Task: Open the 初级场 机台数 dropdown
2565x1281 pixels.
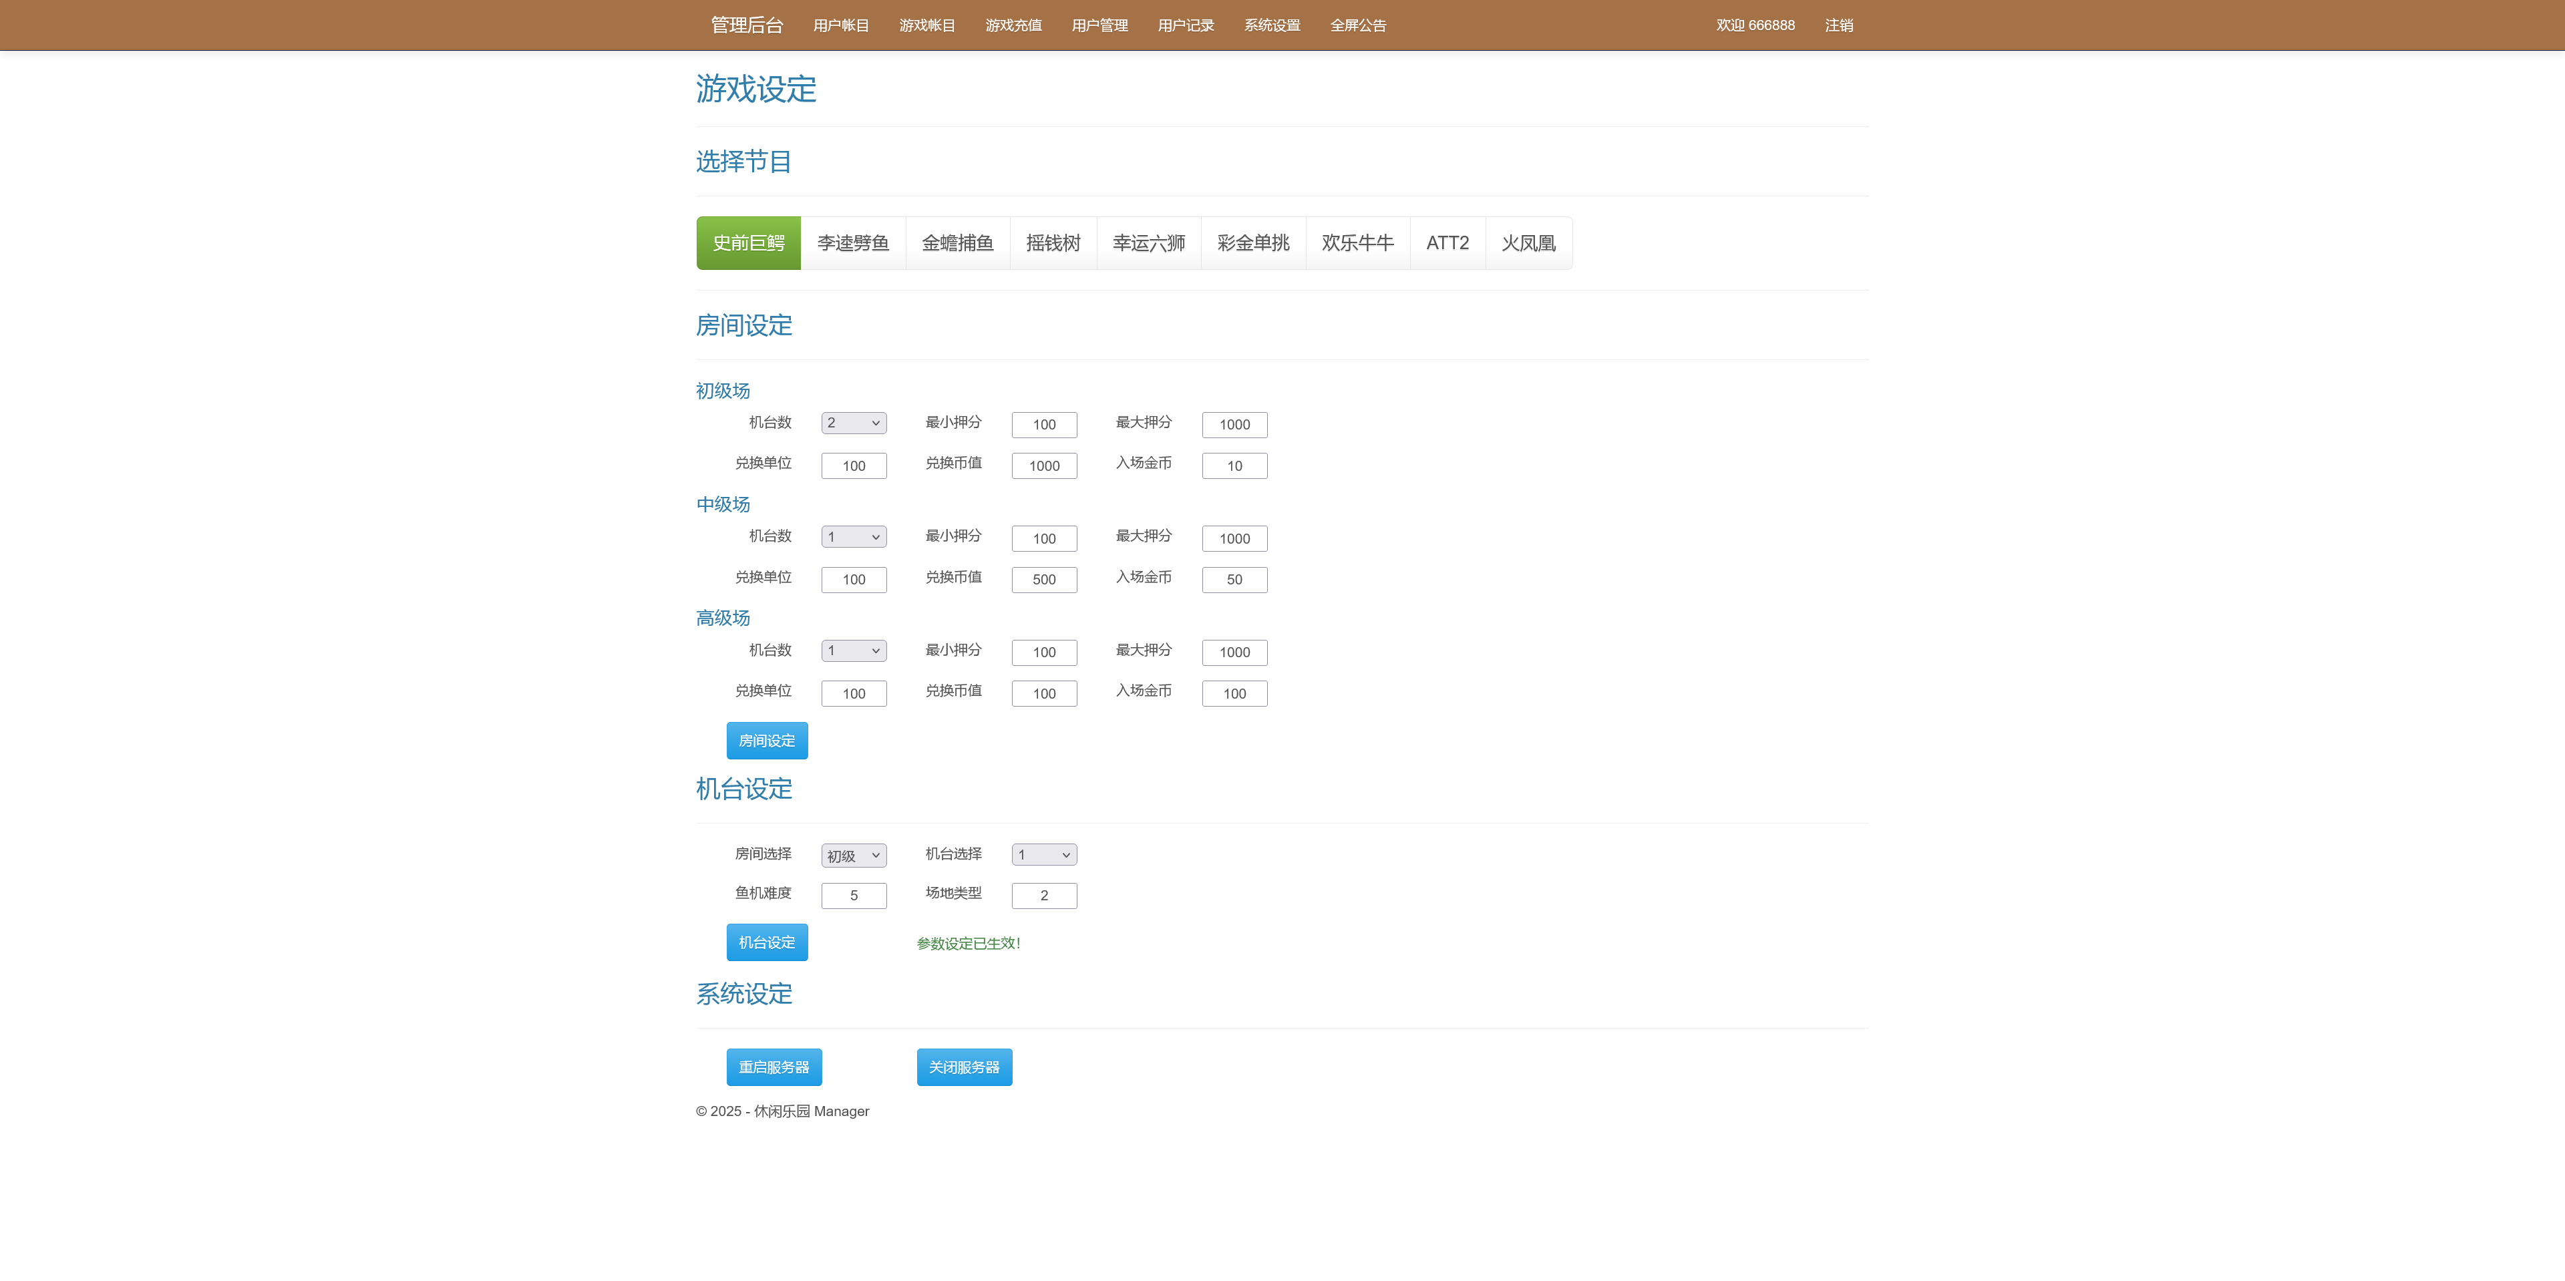Action: click(x=852, y=422)
